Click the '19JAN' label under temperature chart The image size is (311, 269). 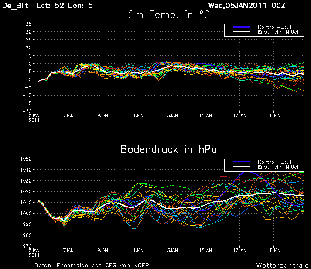(274, 115)
